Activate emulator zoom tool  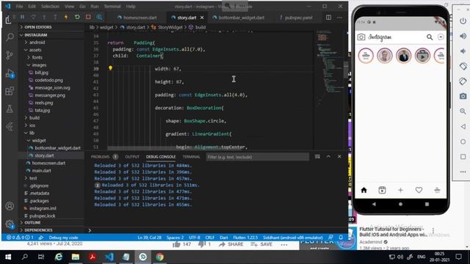[463, 111]
